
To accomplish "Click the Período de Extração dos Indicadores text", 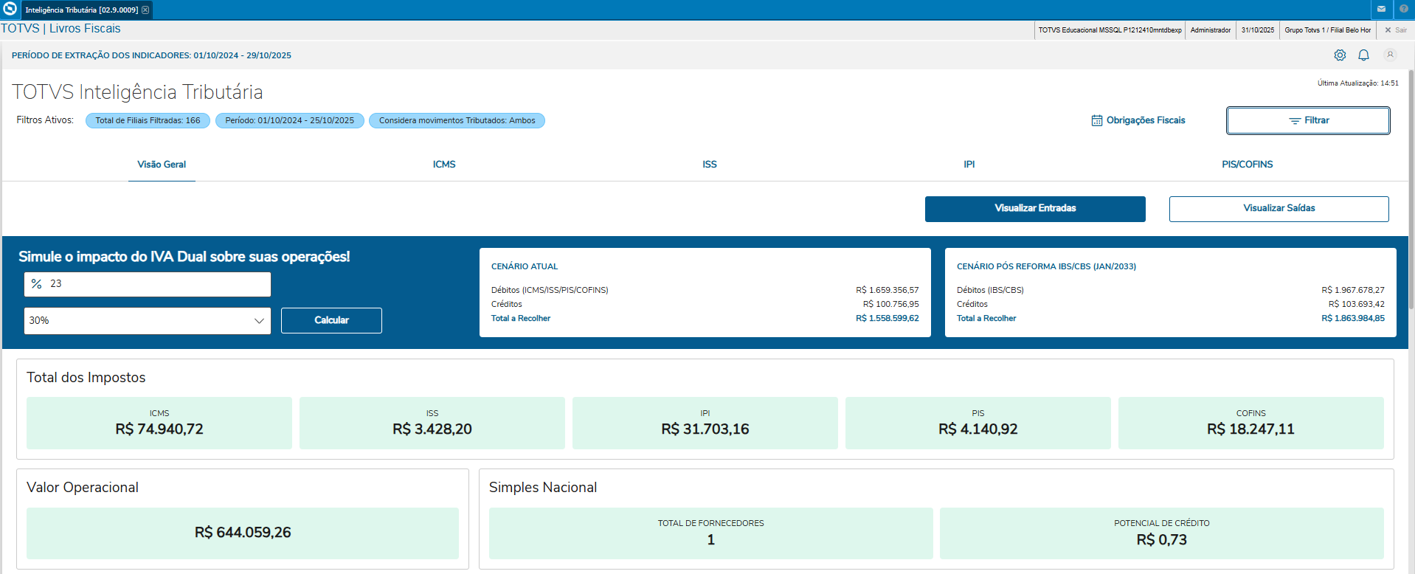I will pos(151,55).
